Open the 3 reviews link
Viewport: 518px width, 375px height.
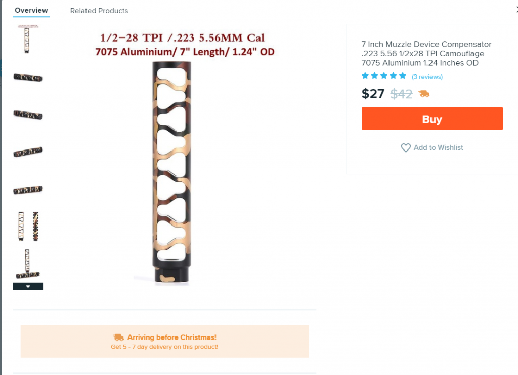(x=427, y=77)
